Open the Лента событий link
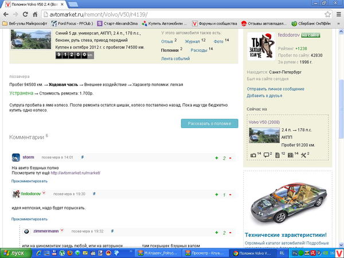Image resolution: width=344 pixels, height=258 pixels. [175, 58]
